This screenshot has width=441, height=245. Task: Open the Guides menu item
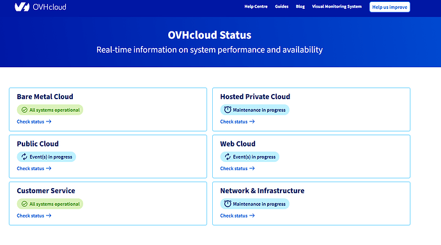click(281, 6)
